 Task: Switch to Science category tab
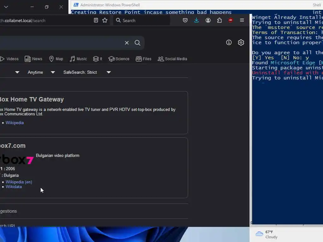(x=119, y=59)
